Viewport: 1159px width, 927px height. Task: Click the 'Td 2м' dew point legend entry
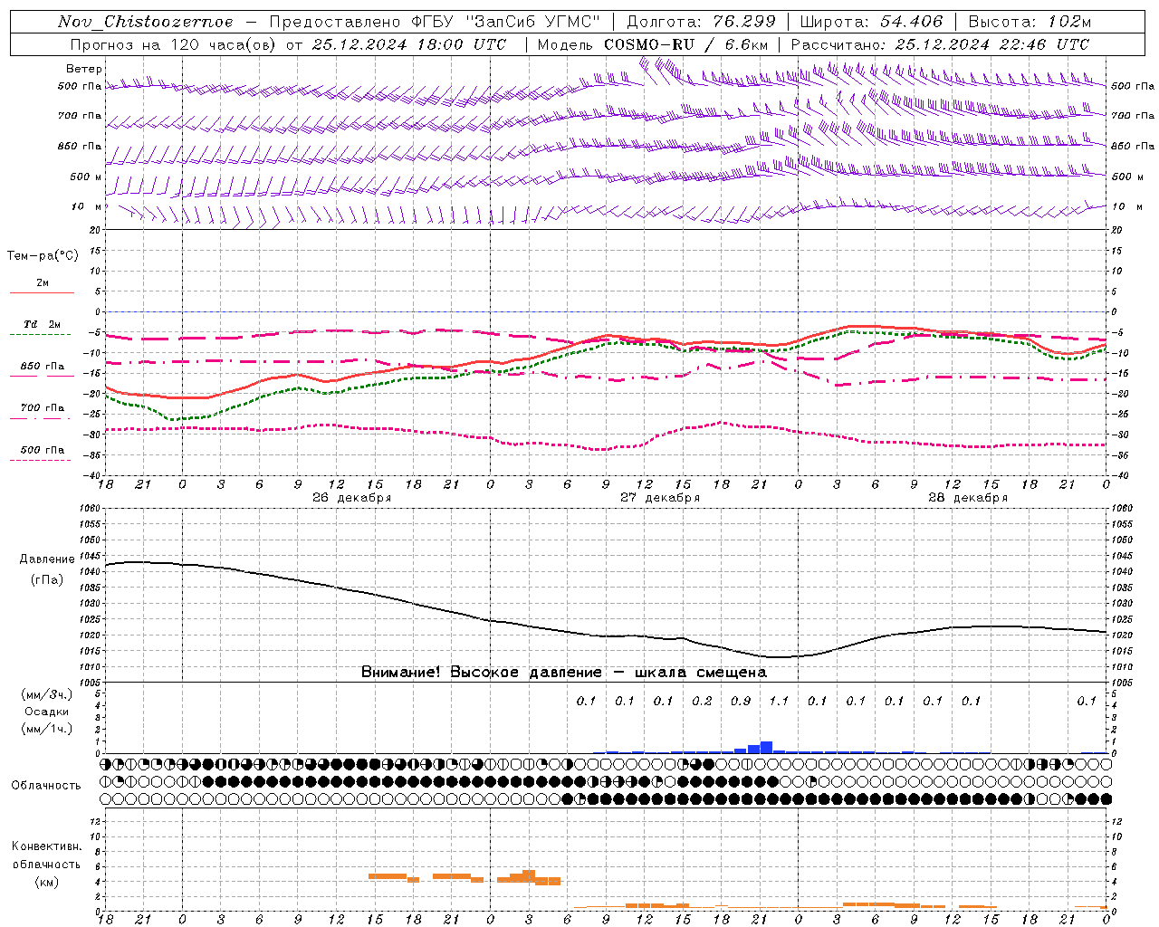point(42,324)
